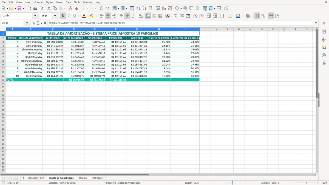Toggle Center Vertically alignment
329x185 pixels.
(x=127, y=16)
